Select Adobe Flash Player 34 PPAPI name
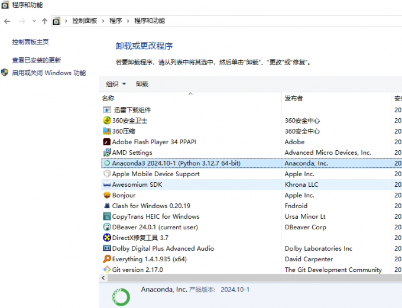This screenshot has width=402, height=308. tap(154, 142)
